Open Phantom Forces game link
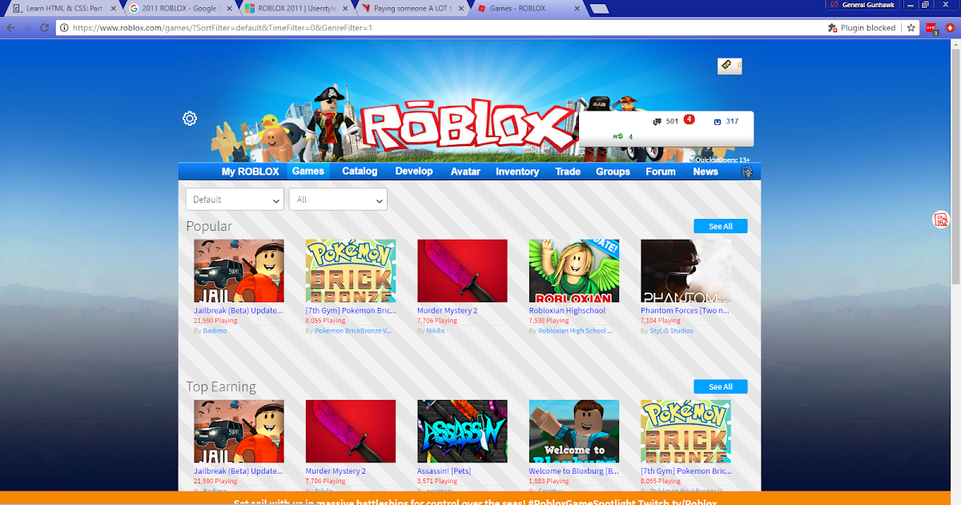Image resolution: width=961 pixels, height=505 pixels. (x=685, y=310)
